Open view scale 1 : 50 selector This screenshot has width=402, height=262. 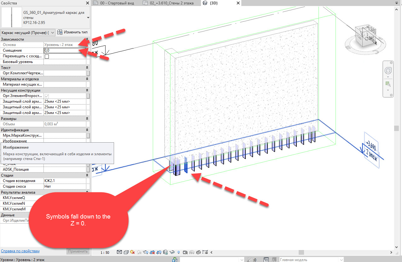point(105,253)
